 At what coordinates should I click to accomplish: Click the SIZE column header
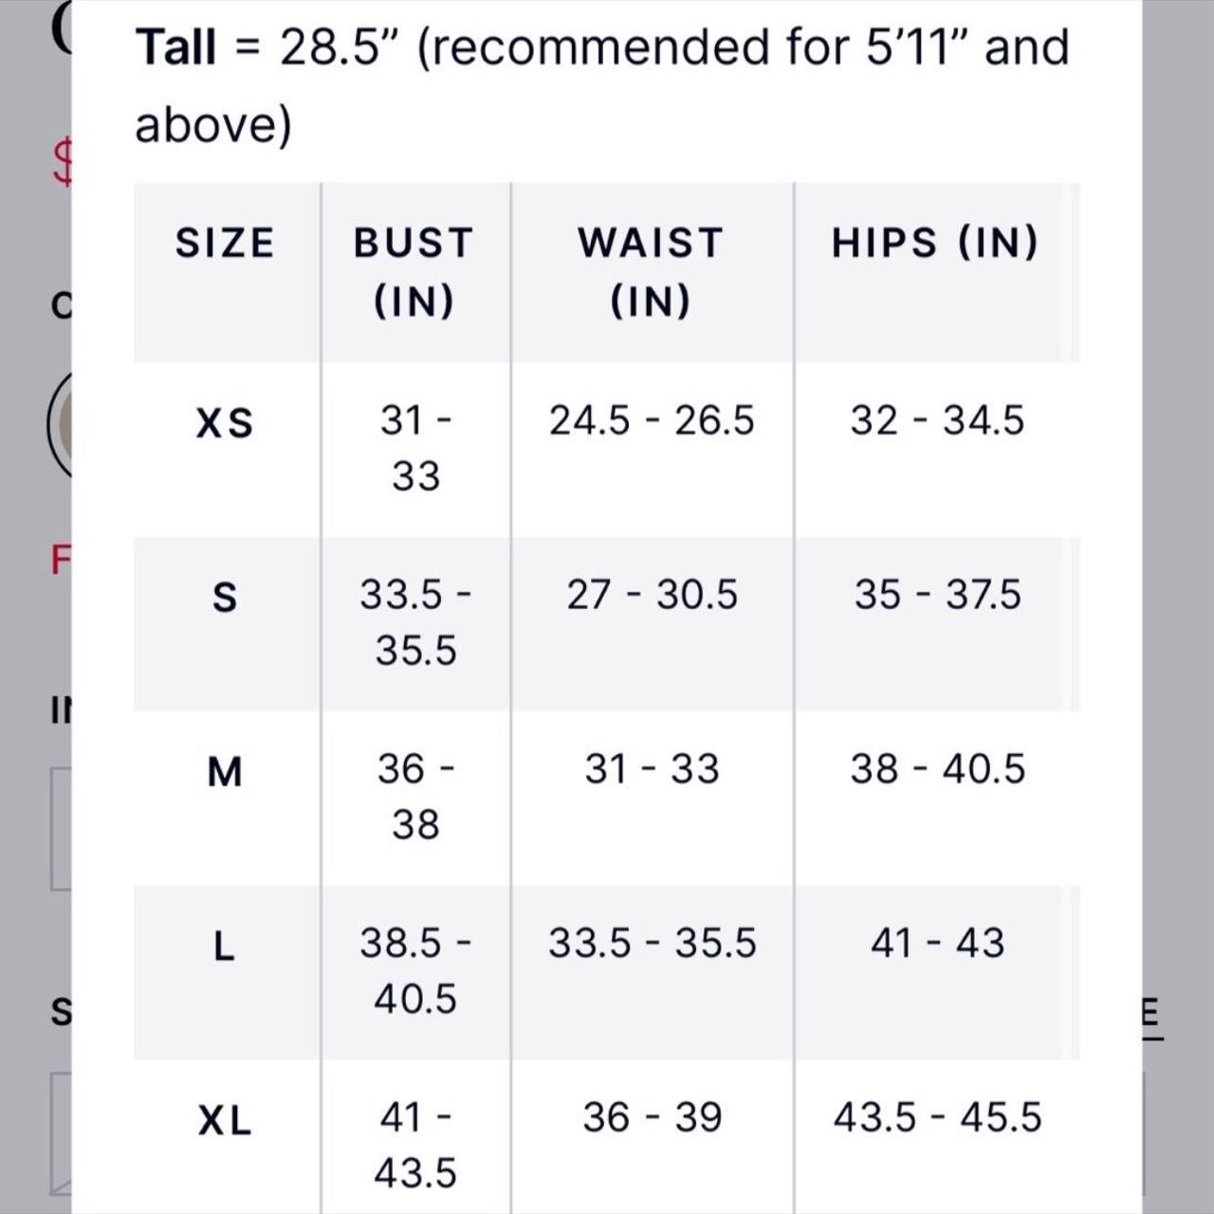[225, 243]
